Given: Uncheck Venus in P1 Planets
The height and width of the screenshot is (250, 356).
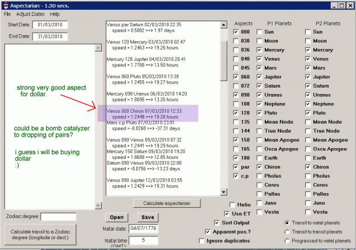Looking at the screenshot, I should [x=259, y=59].
